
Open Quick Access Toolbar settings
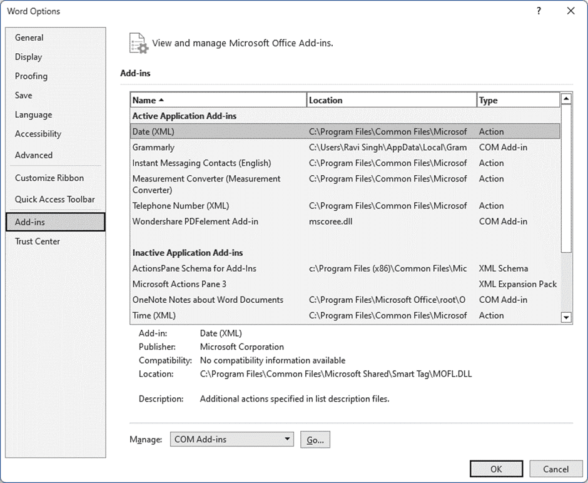[56, 199]
